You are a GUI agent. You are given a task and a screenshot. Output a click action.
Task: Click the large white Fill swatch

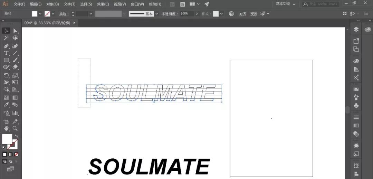pos(7,139)
